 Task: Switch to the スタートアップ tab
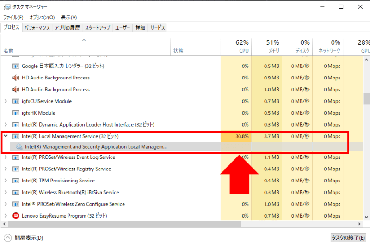coord(98,28)
